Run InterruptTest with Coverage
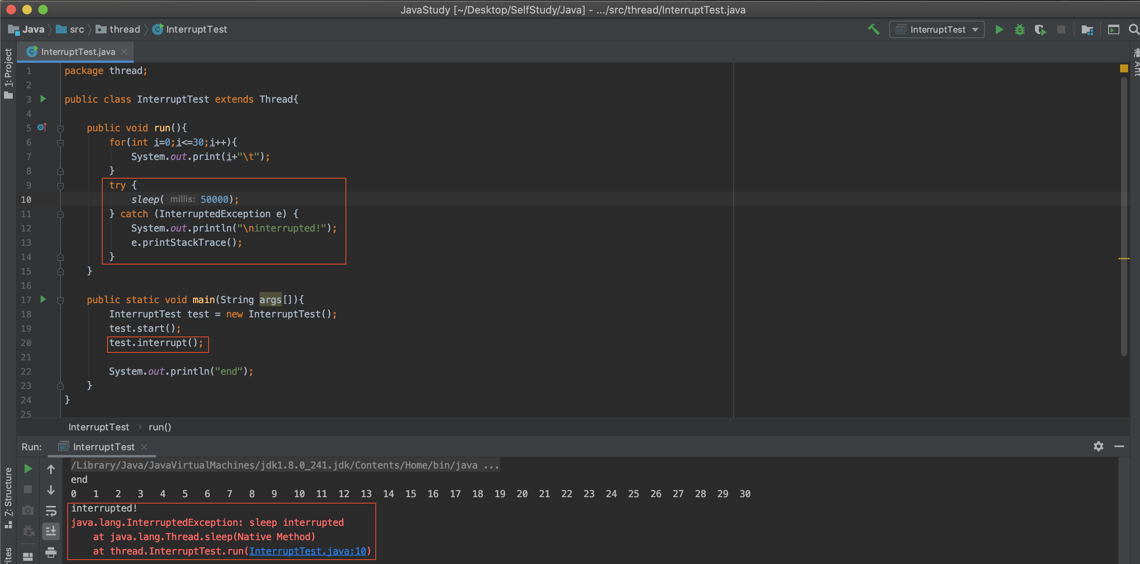 click(x=1040, y=30)
